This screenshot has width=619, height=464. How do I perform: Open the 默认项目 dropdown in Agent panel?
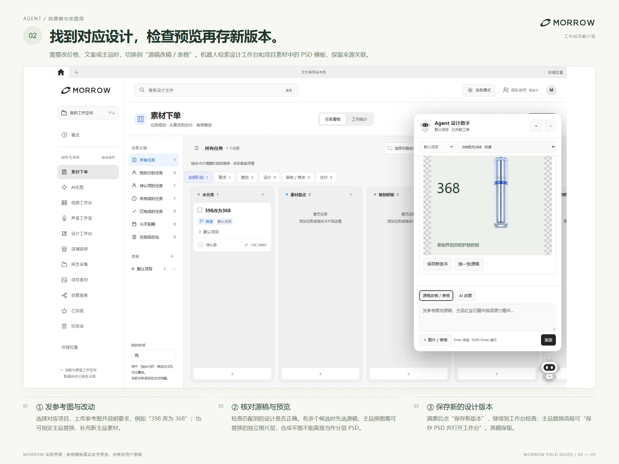pyautogui.click(x=437, y=147)
